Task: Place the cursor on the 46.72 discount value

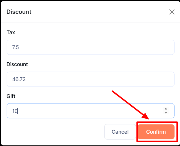Action: coord(19,79)
